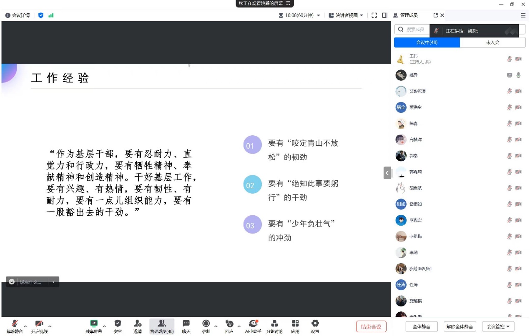The height and width of the screenshot is (336, 530).
Task: Open the 会议管控 dropdown
Action: point(498,326)
